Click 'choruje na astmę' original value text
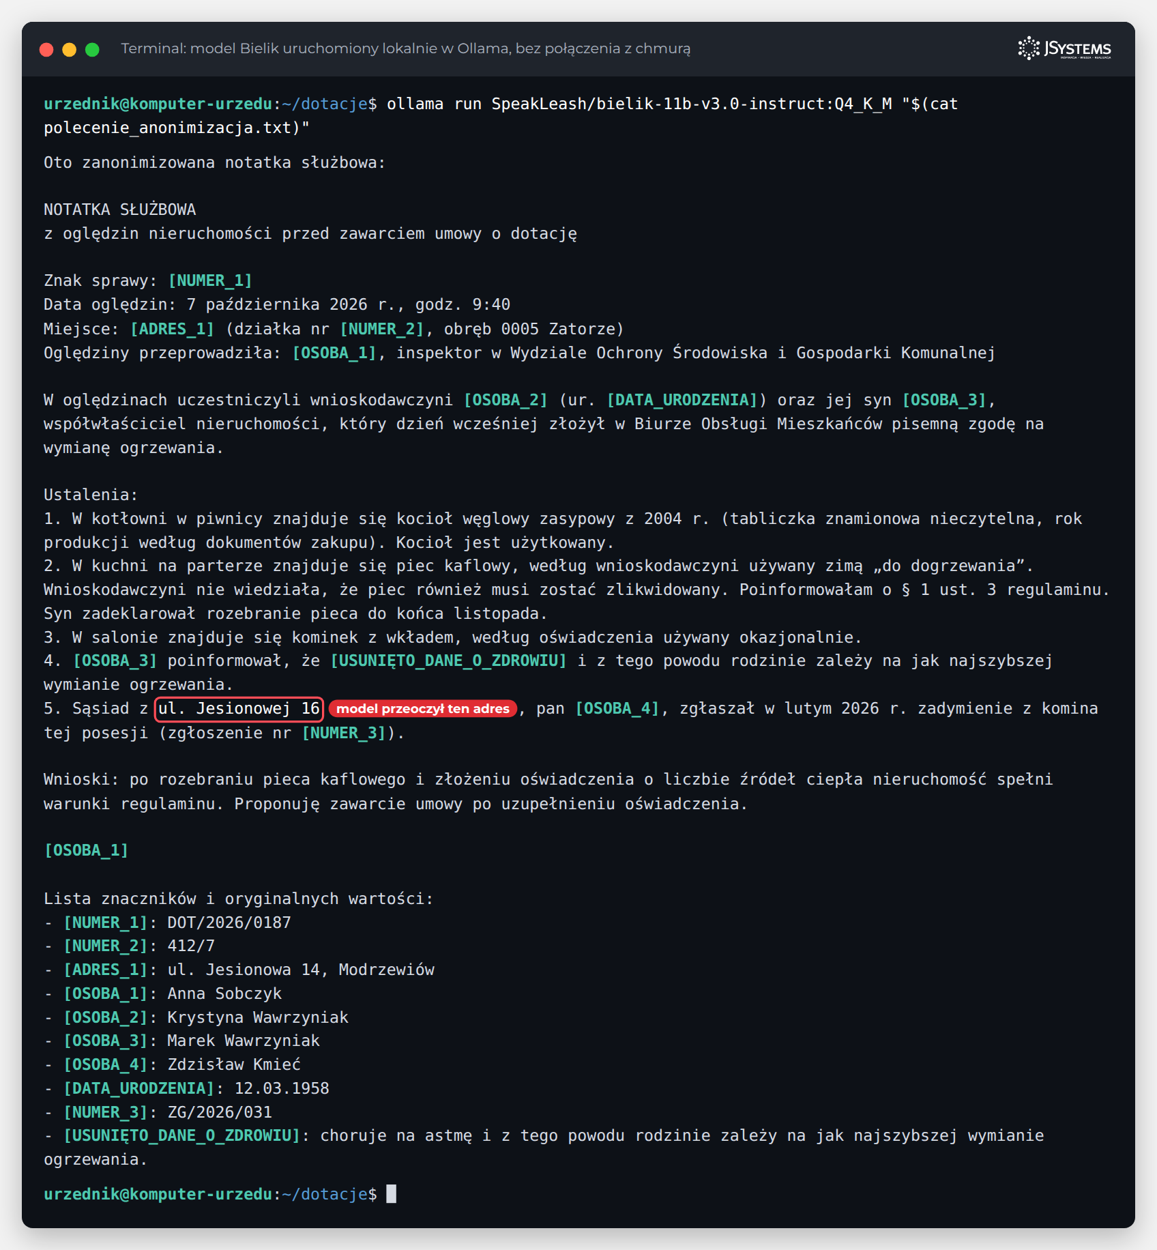 (x=396, y=1135)
